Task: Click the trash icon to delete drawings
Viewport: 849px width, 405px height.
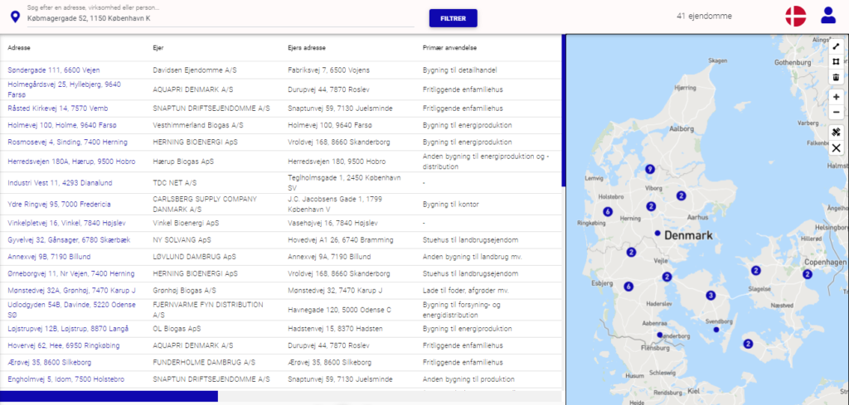Action: [x=837, y=78]
